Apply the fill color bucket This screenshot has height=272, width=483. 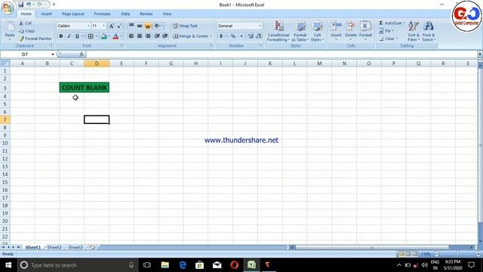pyautogui.click(x=104, y=36)
